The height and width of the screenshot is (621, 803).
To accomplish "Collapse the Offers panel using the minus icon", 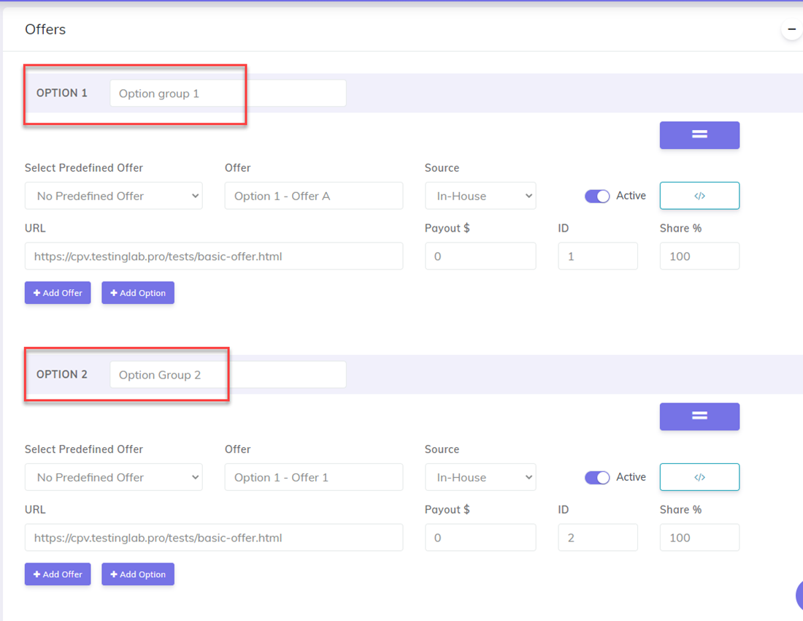I will tap(791, 28).
